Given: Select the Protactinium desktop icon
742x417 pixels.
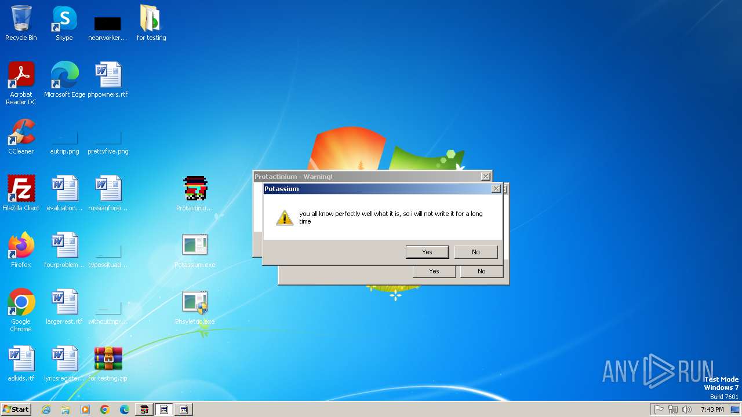Looking at the screenshot, I should tap(195, 193).
